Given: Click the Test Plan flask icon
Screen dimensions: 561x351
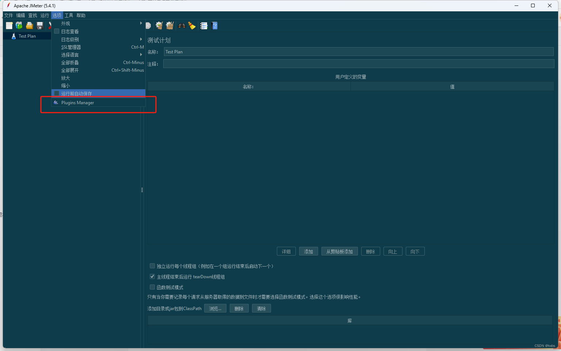Looking at the screenshot, I should point(14,36).
